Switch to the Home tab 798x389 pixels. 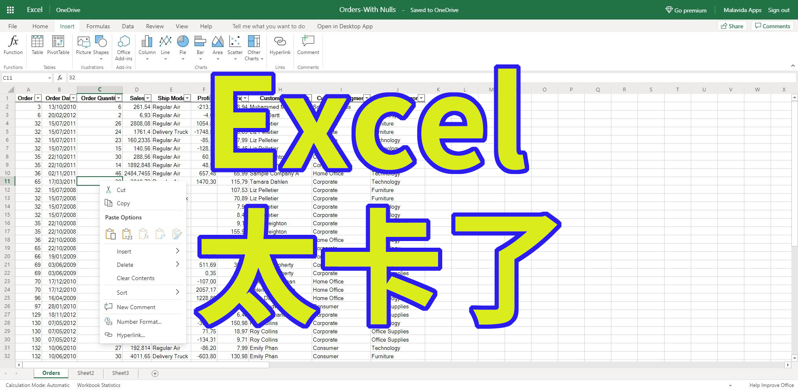pos(40,26)
